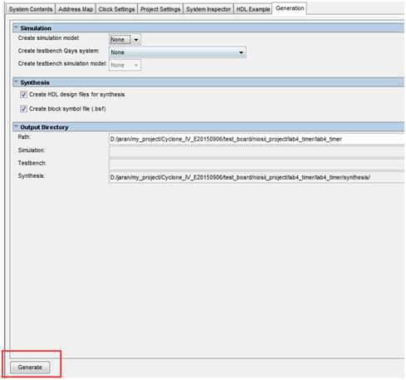The height and width of the screenshot is (380, 406).
Task: Click the Simulation output directory field
Action: [x=257, y=151]
